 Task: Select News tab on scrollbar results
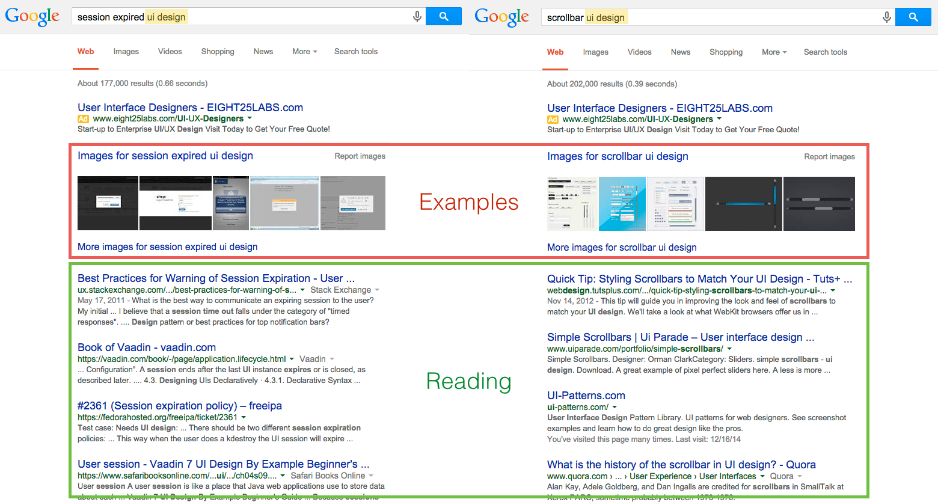point(681,52)
